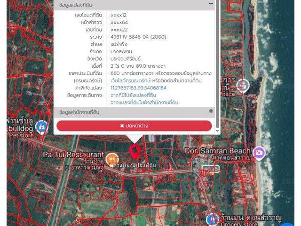Click the district value บางสะพาน
This screenshot has height=226, width=301.
point(121,51)
